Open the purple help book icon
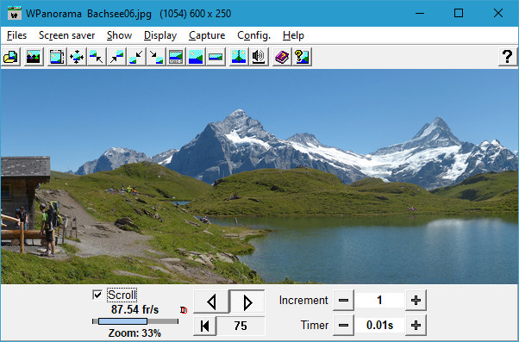The height and width of the screenshot is (342, 519). pos(282,57)
